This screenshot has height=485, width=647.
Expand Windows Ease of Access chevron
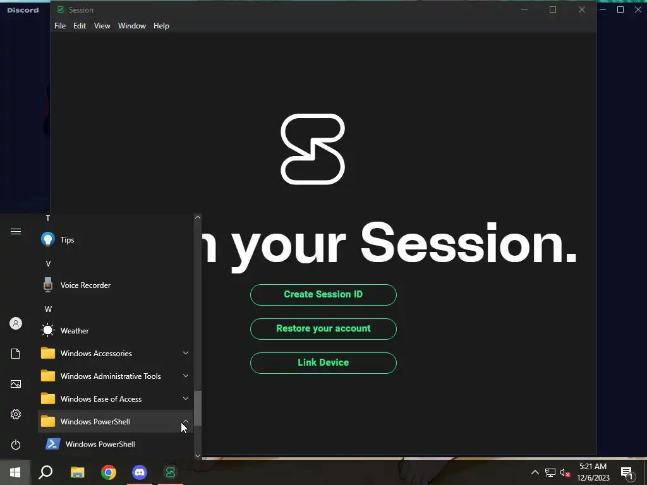point(186,398)
